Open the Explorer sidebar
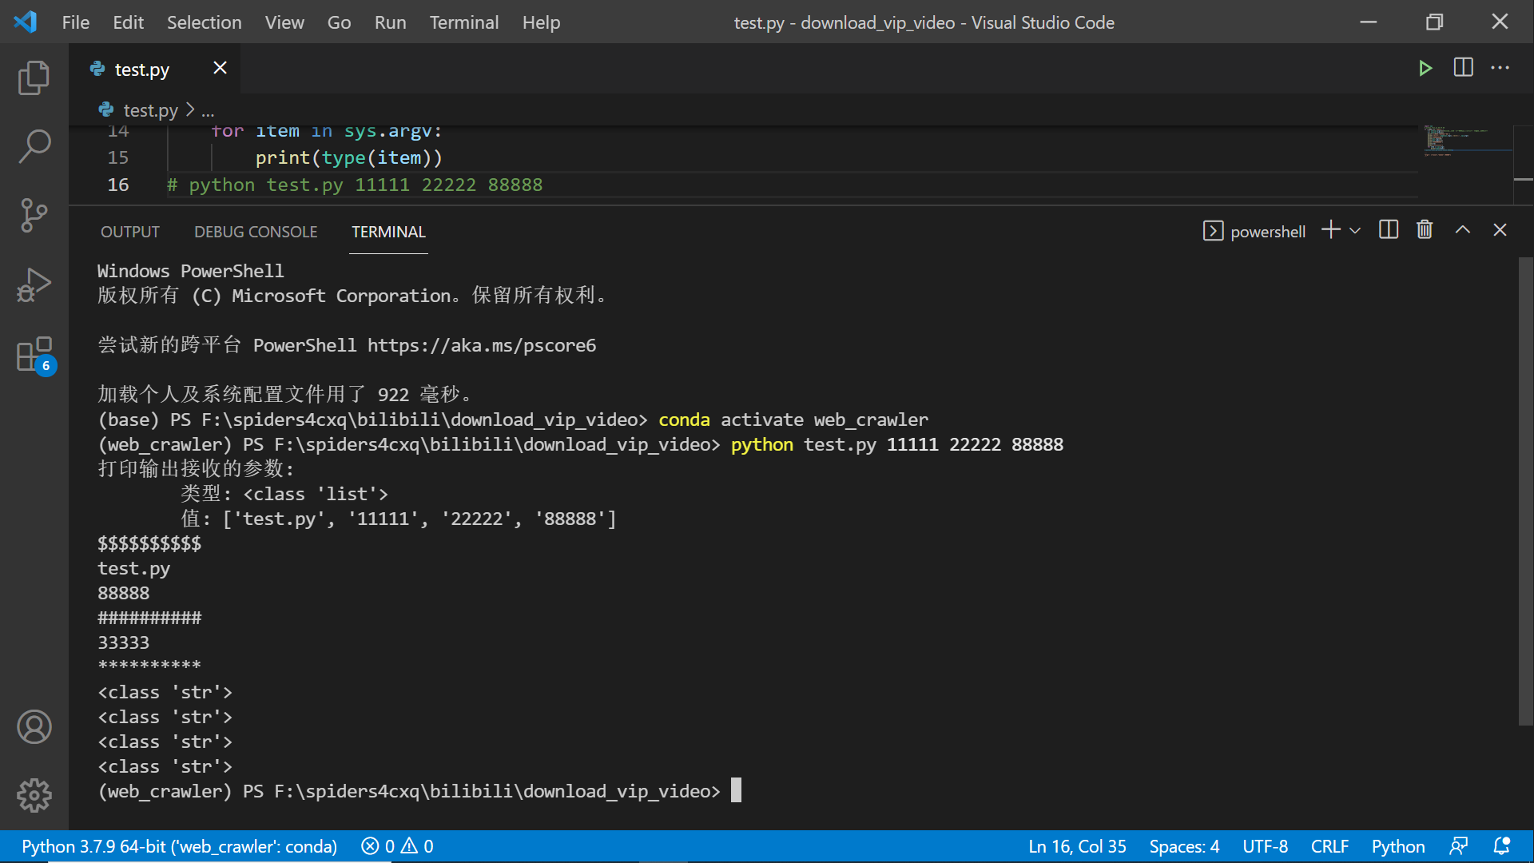 34,78
